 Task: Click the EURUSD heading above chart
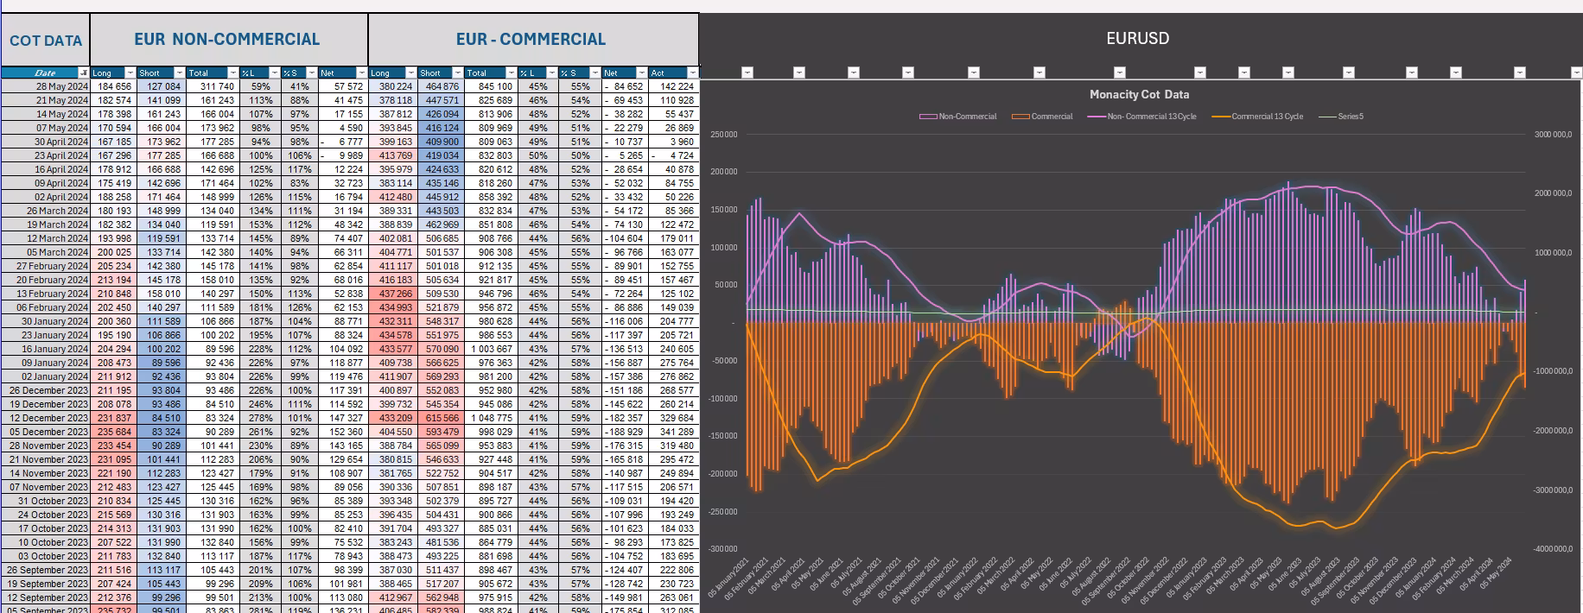click(x=1137, y=39)
